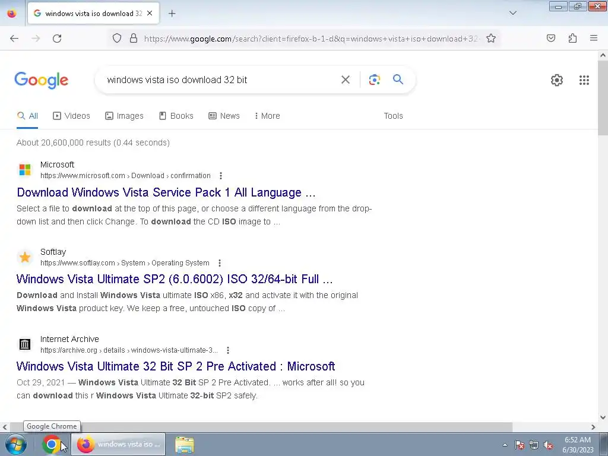Click the forward navigation arrow
This screenshot has width=608, height=456.
point(36,39)
